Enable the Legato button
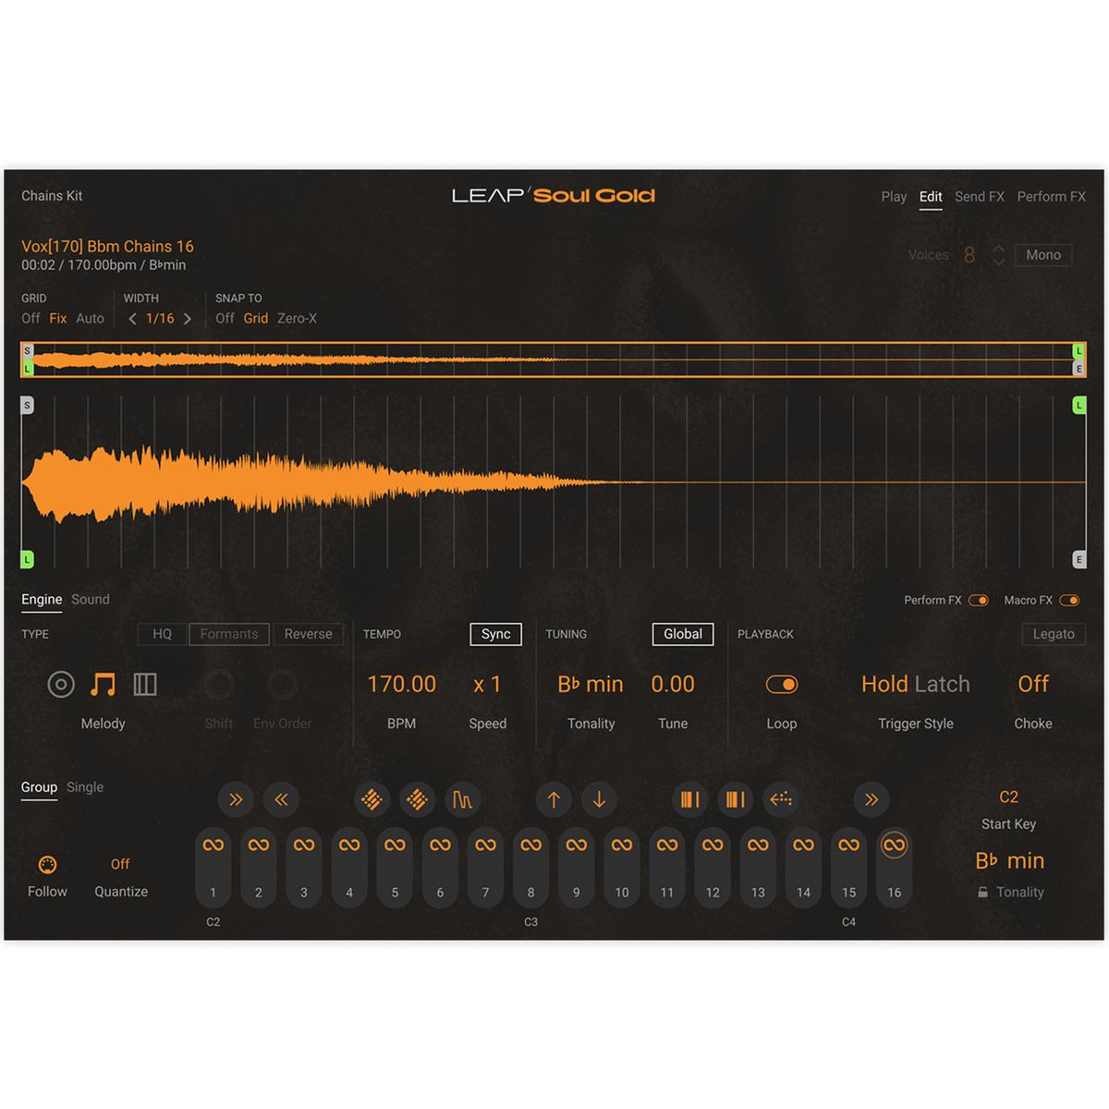Image resolution: width=1109 pixels, height=1109 pixels. coord(1054,634)
